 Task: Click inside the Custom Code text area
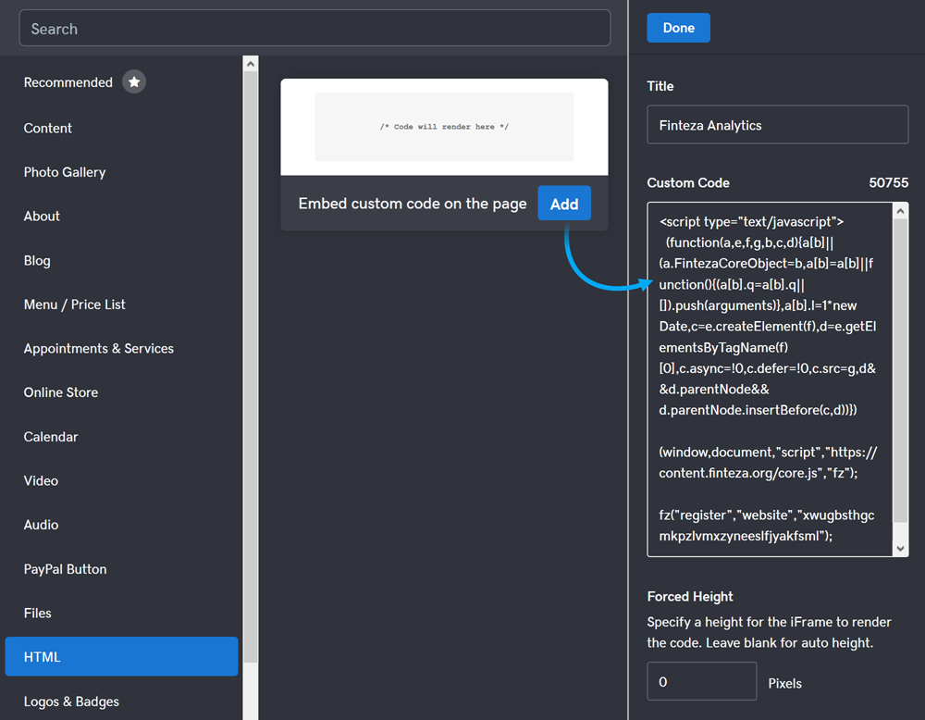click(768, 379)
